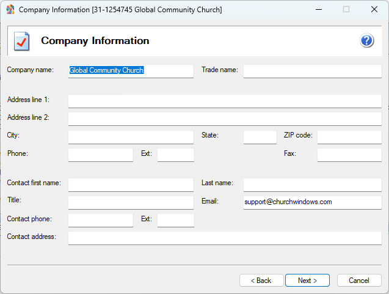Focus the Contact address field
389x294 pixels.
(224, 238)
